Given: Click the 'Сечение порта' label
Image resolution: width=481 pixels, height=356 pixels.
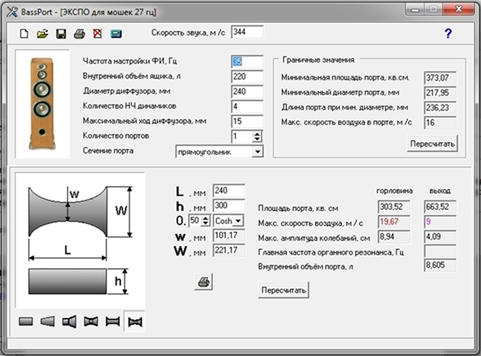Looking at the screenshot, I should tap(108, 151).
